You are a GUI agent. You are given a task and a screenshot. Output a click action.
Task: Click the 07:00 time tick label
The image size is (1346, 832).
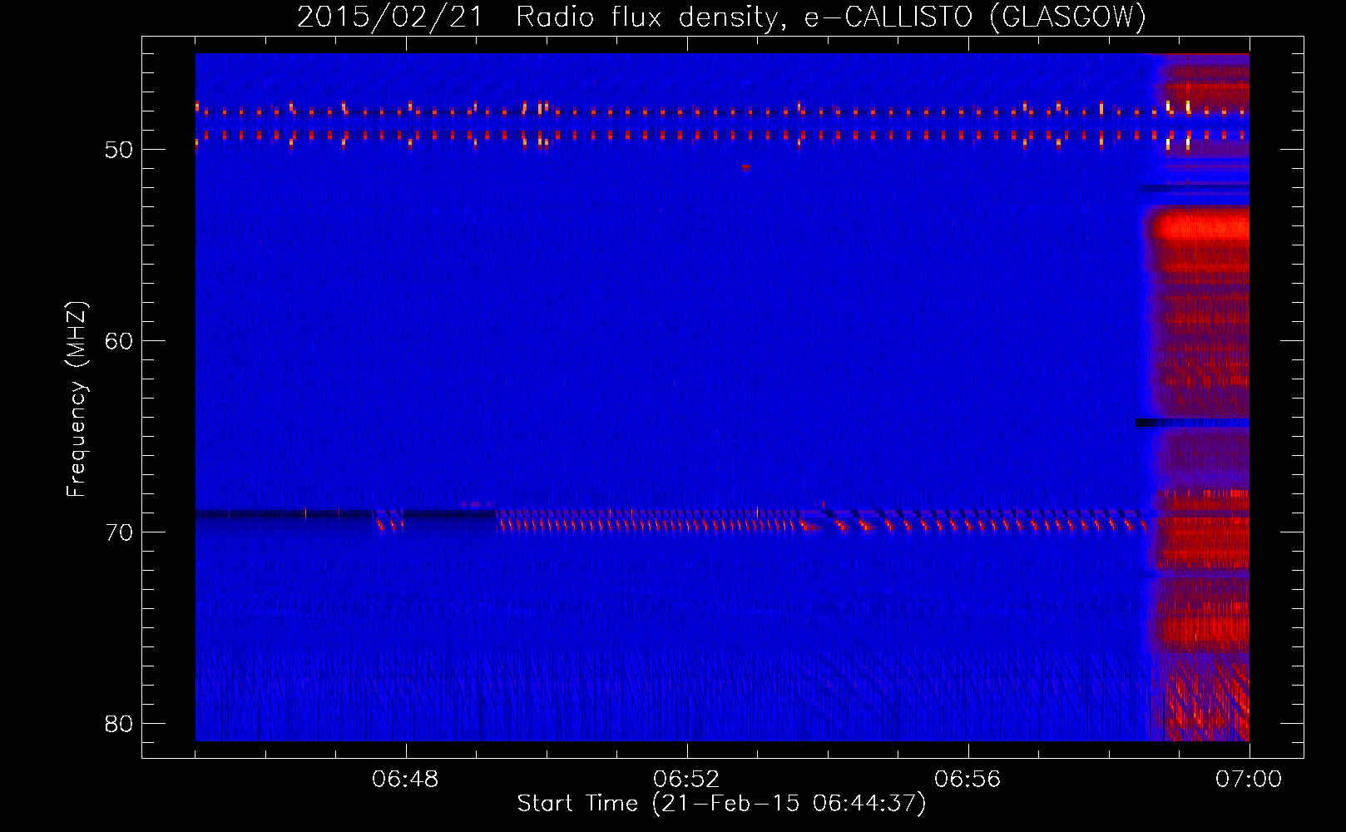(x=1249, y=780)
